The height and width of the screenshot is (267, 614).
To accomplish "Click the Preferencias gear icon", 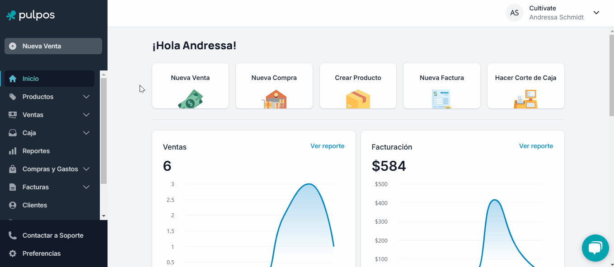I will tap(13, 253).
